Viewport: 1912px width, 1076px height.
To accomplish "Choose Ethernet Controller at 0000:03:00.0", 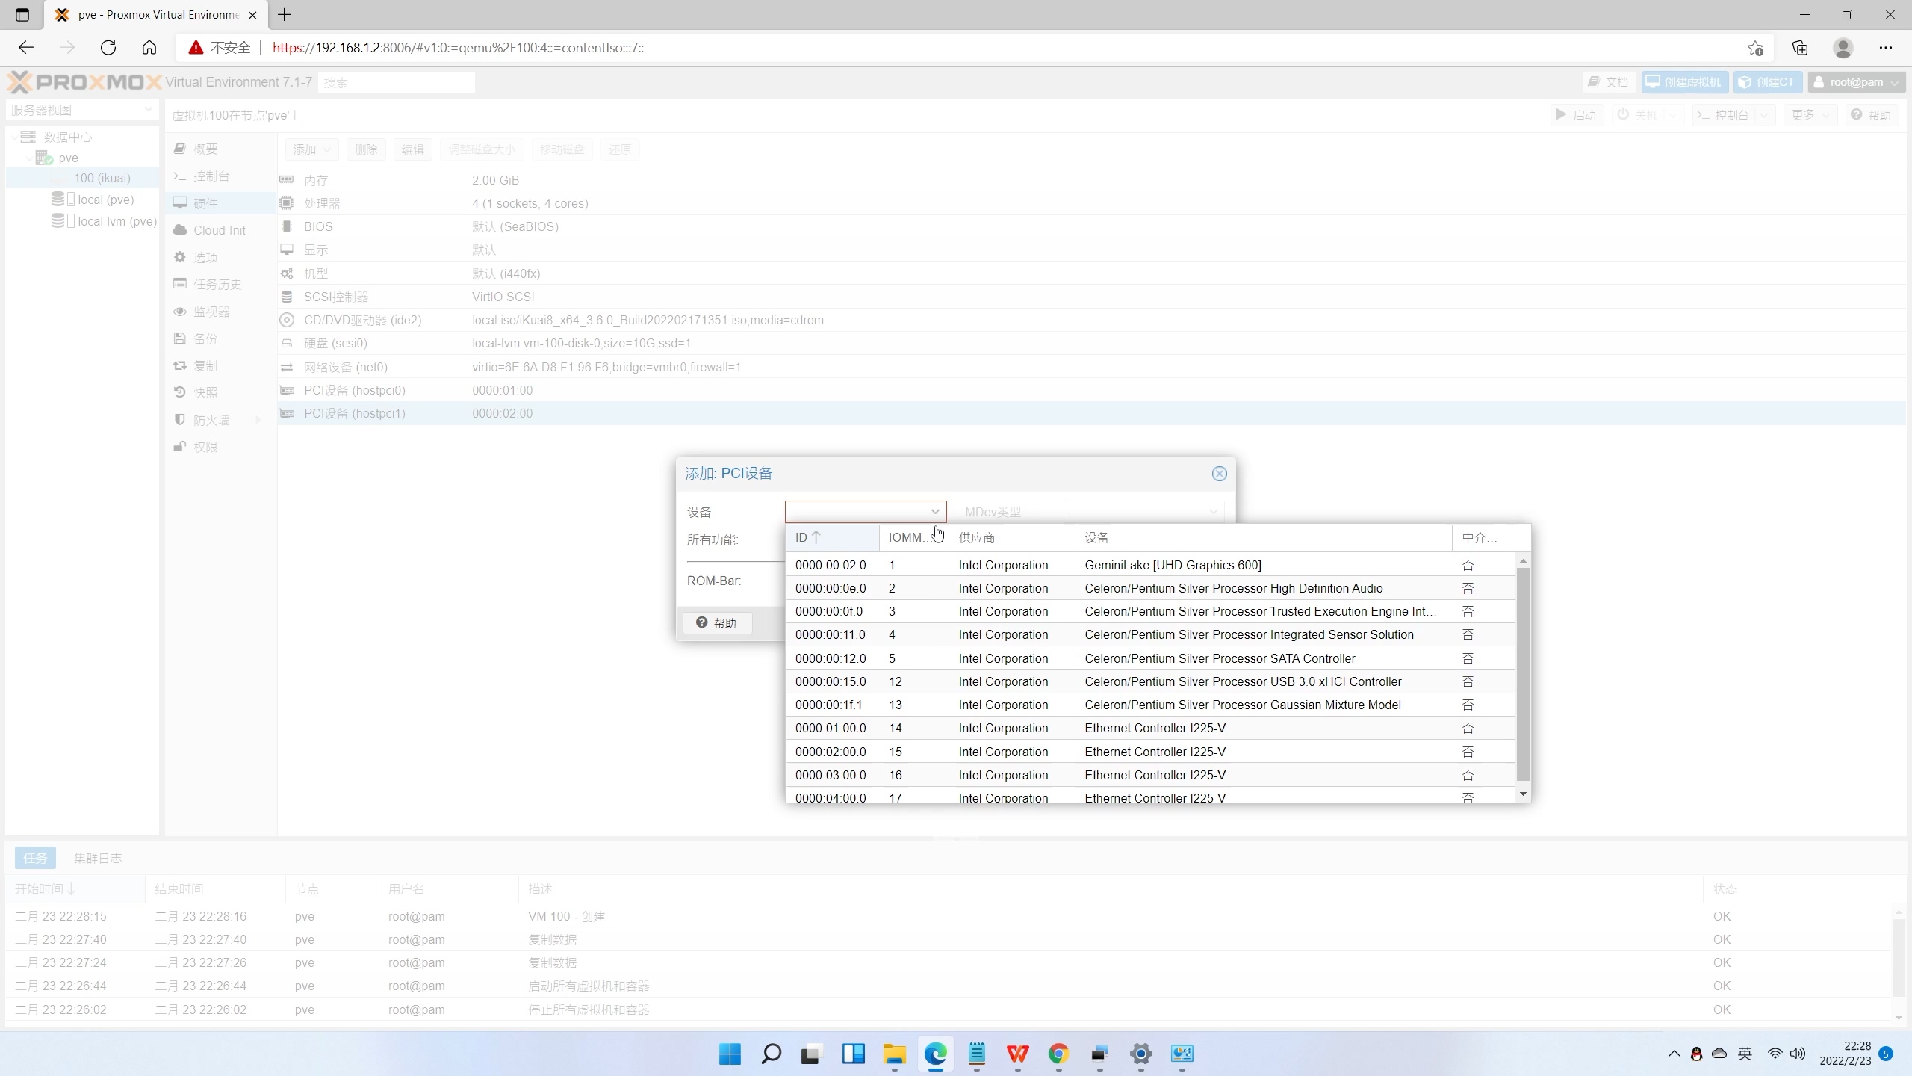I will pos(1154,775).
